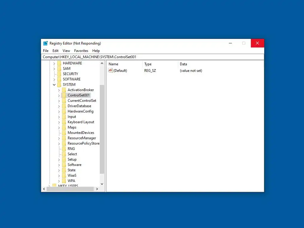Screen dimensions: 304x228
Task: Click the tree scroll right arrow
Action: tap(97, 189)
